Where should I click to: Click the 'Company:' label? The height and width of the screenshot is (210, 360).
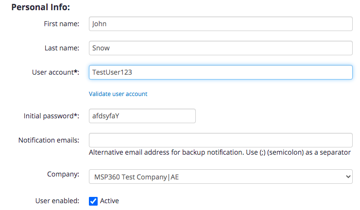(x=63, y=174)
